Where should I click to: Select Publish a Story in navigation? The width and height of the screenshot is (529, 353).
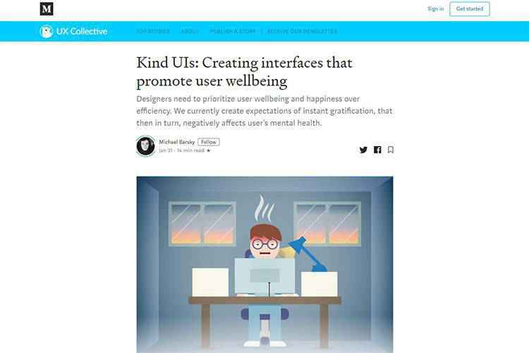[x=233, y=31]
